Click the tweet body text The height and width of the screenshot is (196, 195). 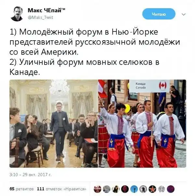coord(95,52)
